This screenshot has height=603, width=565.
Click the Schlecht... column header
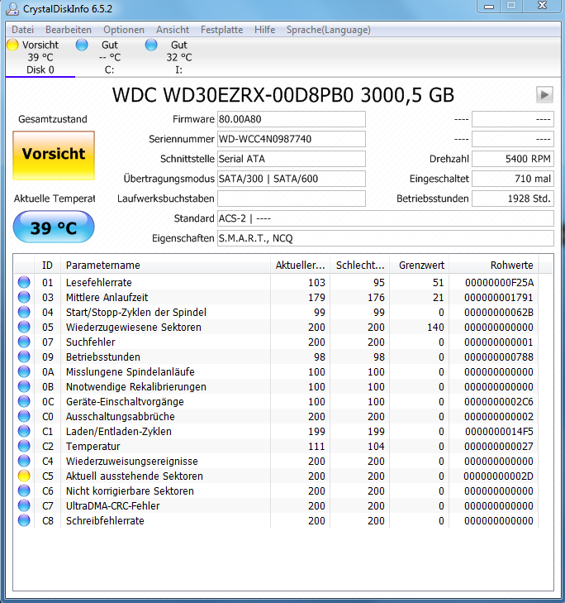pos(360,266)
